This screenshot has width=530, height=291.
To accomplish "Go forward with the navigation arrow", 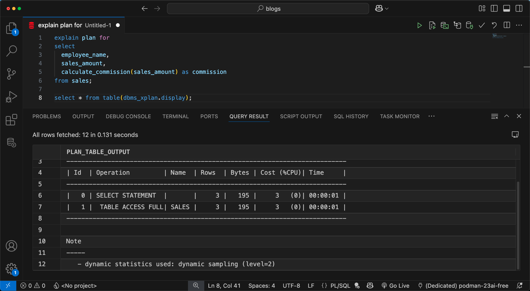I will 157,9.
